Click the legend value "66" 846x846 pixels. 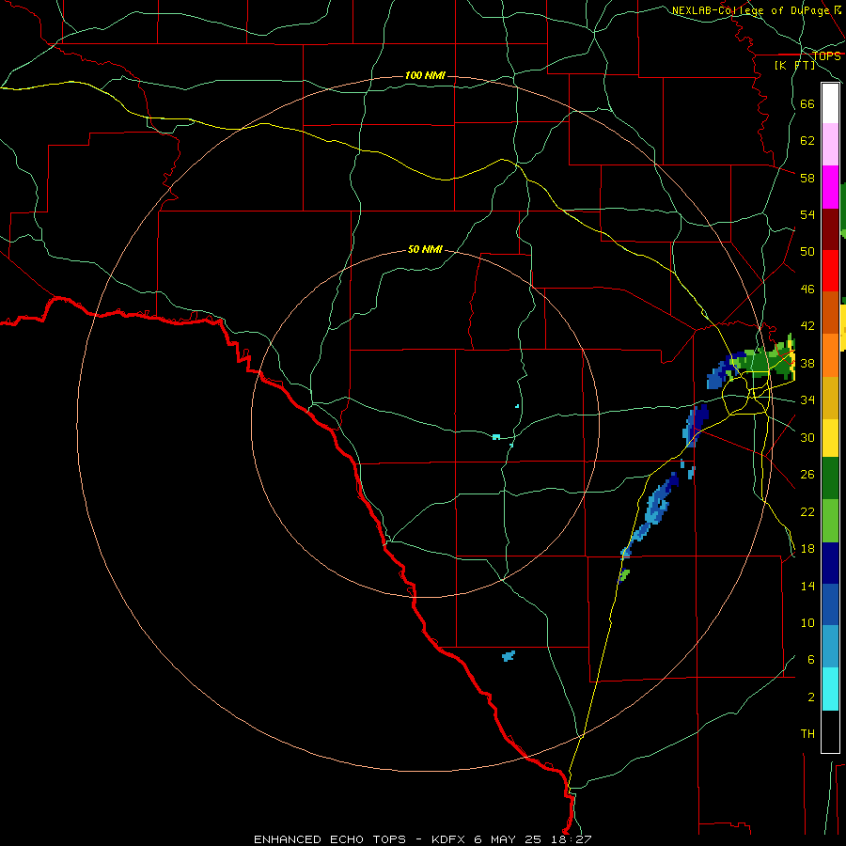pos(807,103)
